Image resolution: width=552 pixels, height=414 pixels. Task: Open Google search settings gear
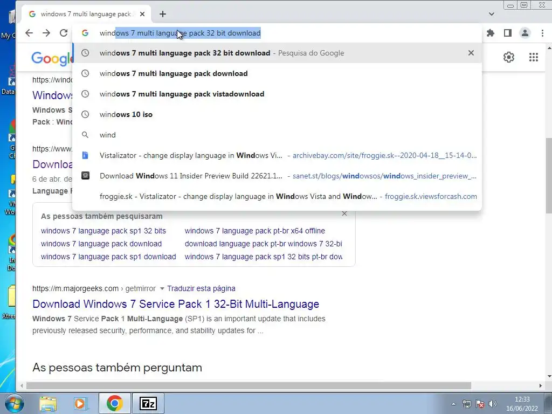pos(509,57)
